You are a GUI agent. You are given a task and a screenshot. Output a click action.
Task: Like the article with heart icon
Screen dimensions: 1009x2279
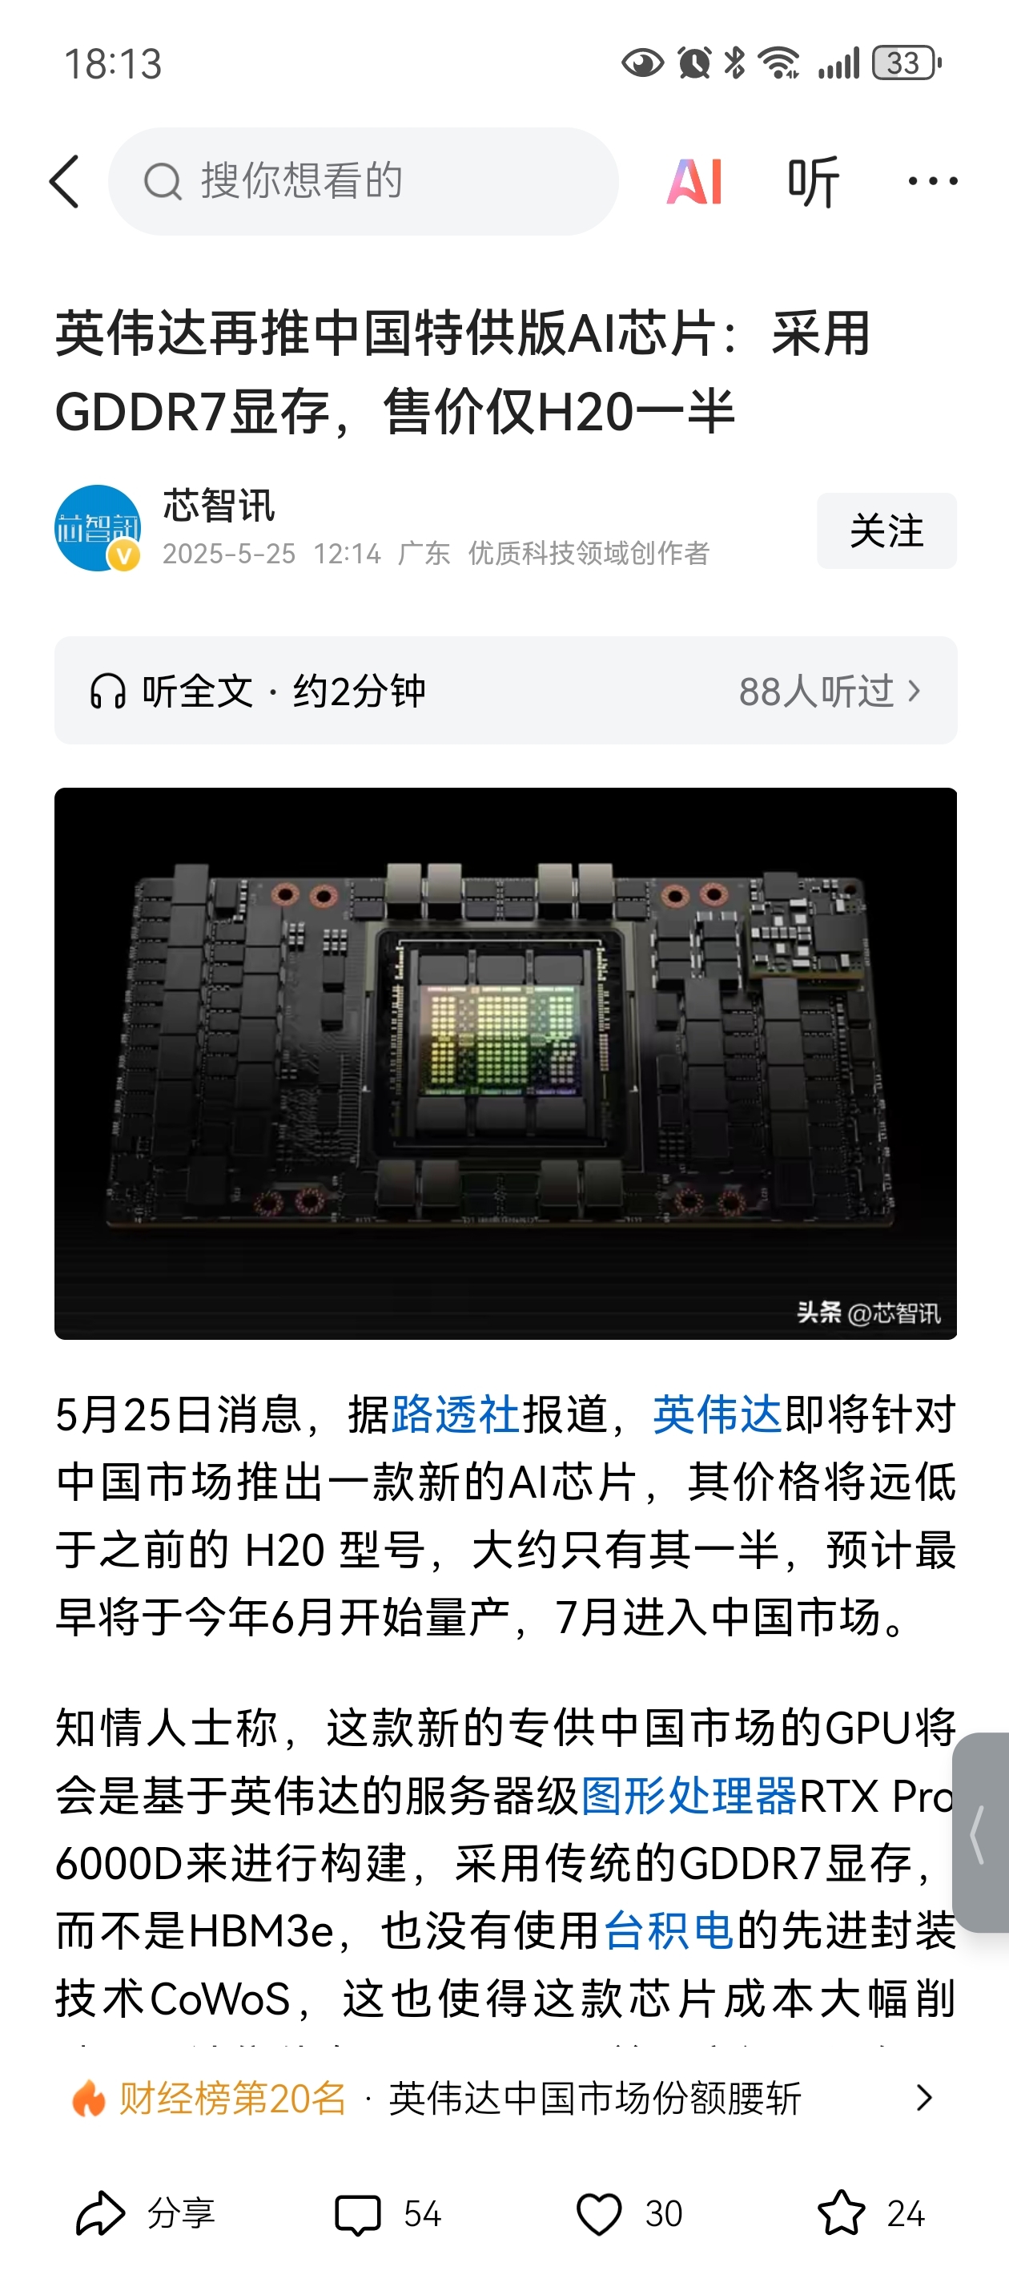click(x=599, y=2214)
